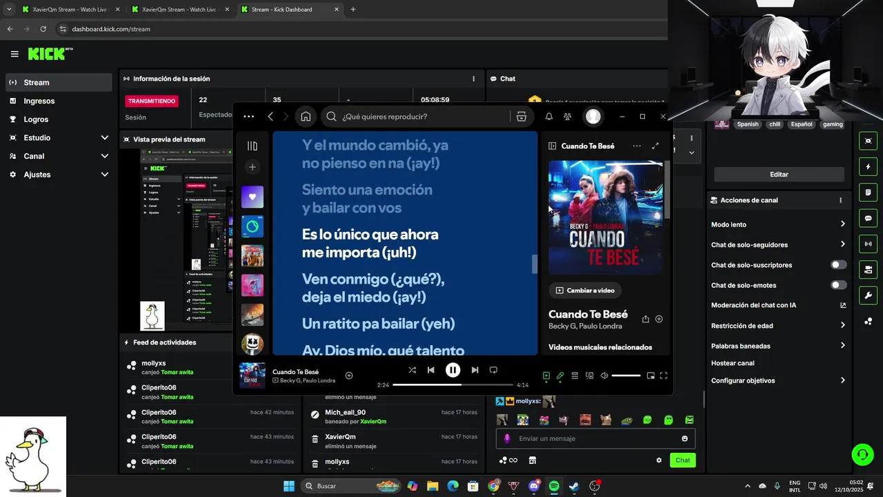Open chat settings gear icon

click(x=659, y=460)
